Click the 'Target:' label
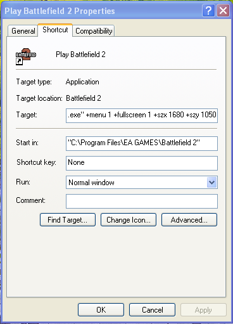The height and width of the screenshot is (324, 233). point(27,115)
